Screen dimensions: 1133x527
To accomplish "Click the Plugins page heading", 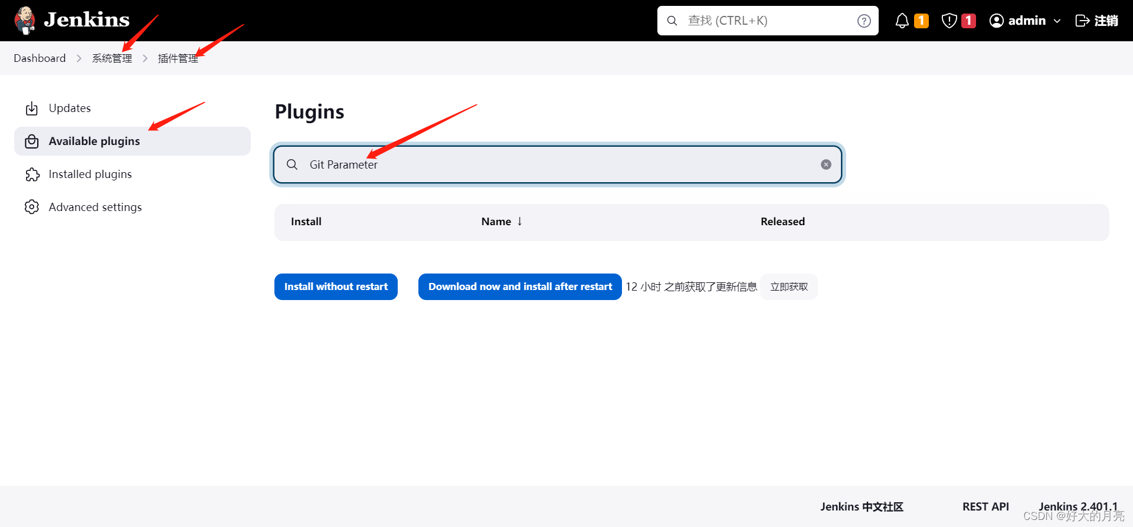I will coord(310,111).
